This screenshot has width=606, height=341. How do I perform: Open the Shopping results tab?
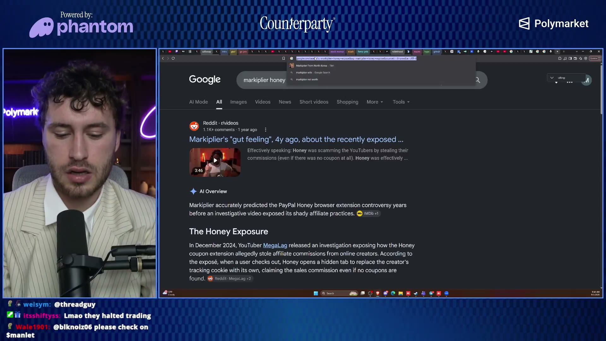tap(348, 102)
